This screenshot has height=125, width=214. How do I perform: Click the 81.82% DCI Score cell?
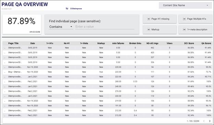tap(191, 72)
